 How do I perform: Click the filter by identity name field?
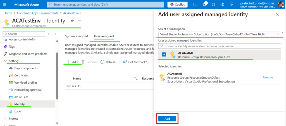point(220,46)
